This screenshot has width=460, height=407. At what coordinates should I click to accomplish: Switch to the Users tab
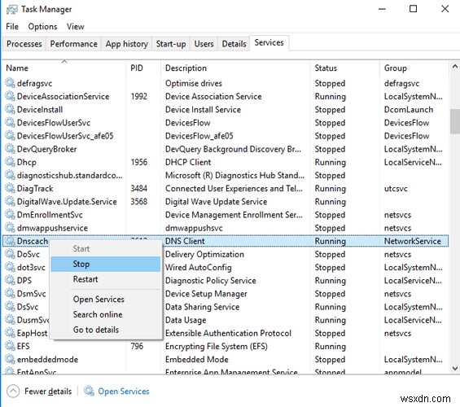click(204, 44)
